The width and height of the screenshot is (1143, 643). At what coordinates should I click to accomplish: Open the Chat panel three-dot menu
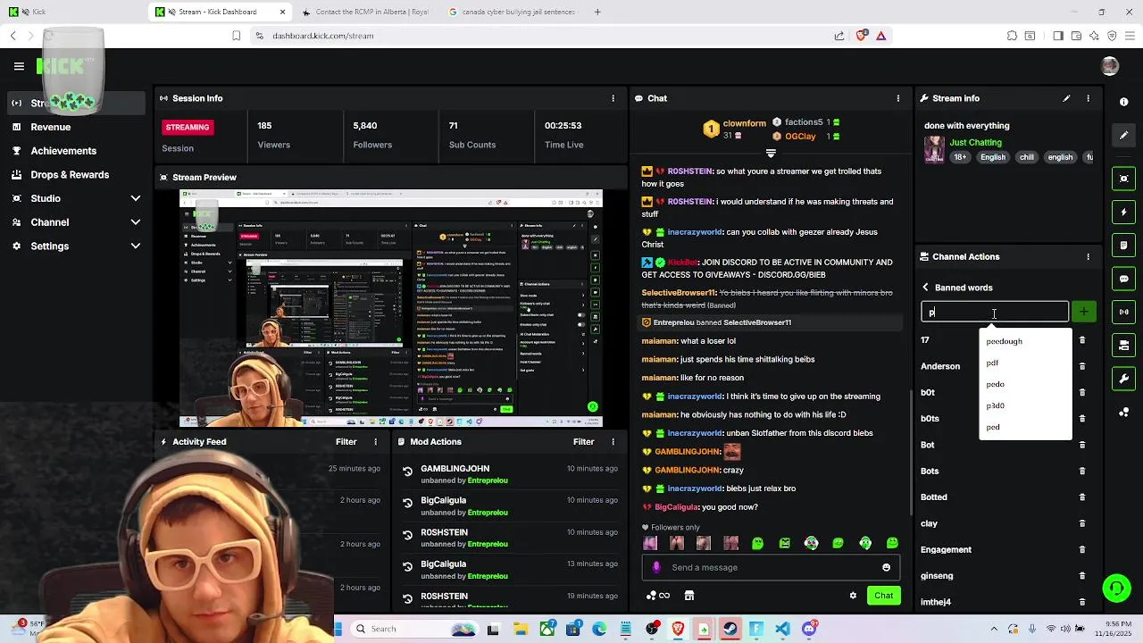tap(898, 98)
